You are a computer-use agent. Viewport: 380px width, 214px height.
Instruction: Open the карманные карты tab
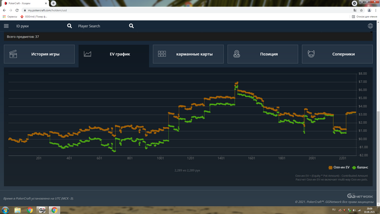(x=188, y=54)
